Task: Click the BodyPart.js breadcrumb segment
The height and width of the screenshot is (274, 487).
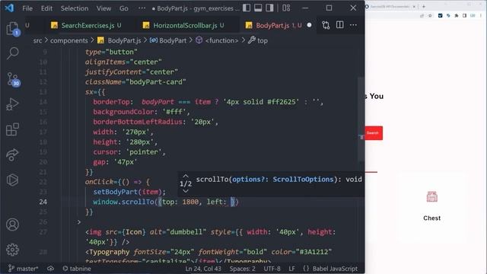Action: 119,40
